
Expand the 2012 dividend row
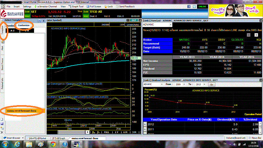145,124
